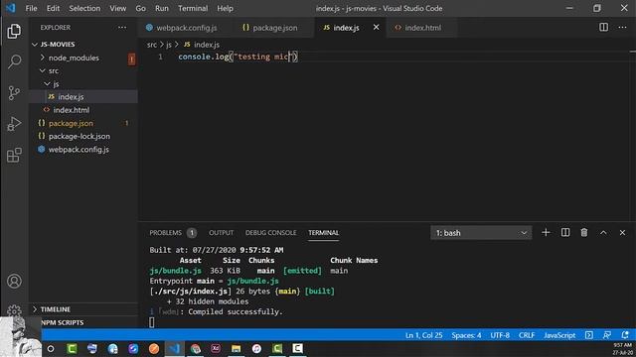636x357 pixels.
Task: Click the Explorer more actions ellipsis
Action: pyautogui.click(x=122, y=28)
